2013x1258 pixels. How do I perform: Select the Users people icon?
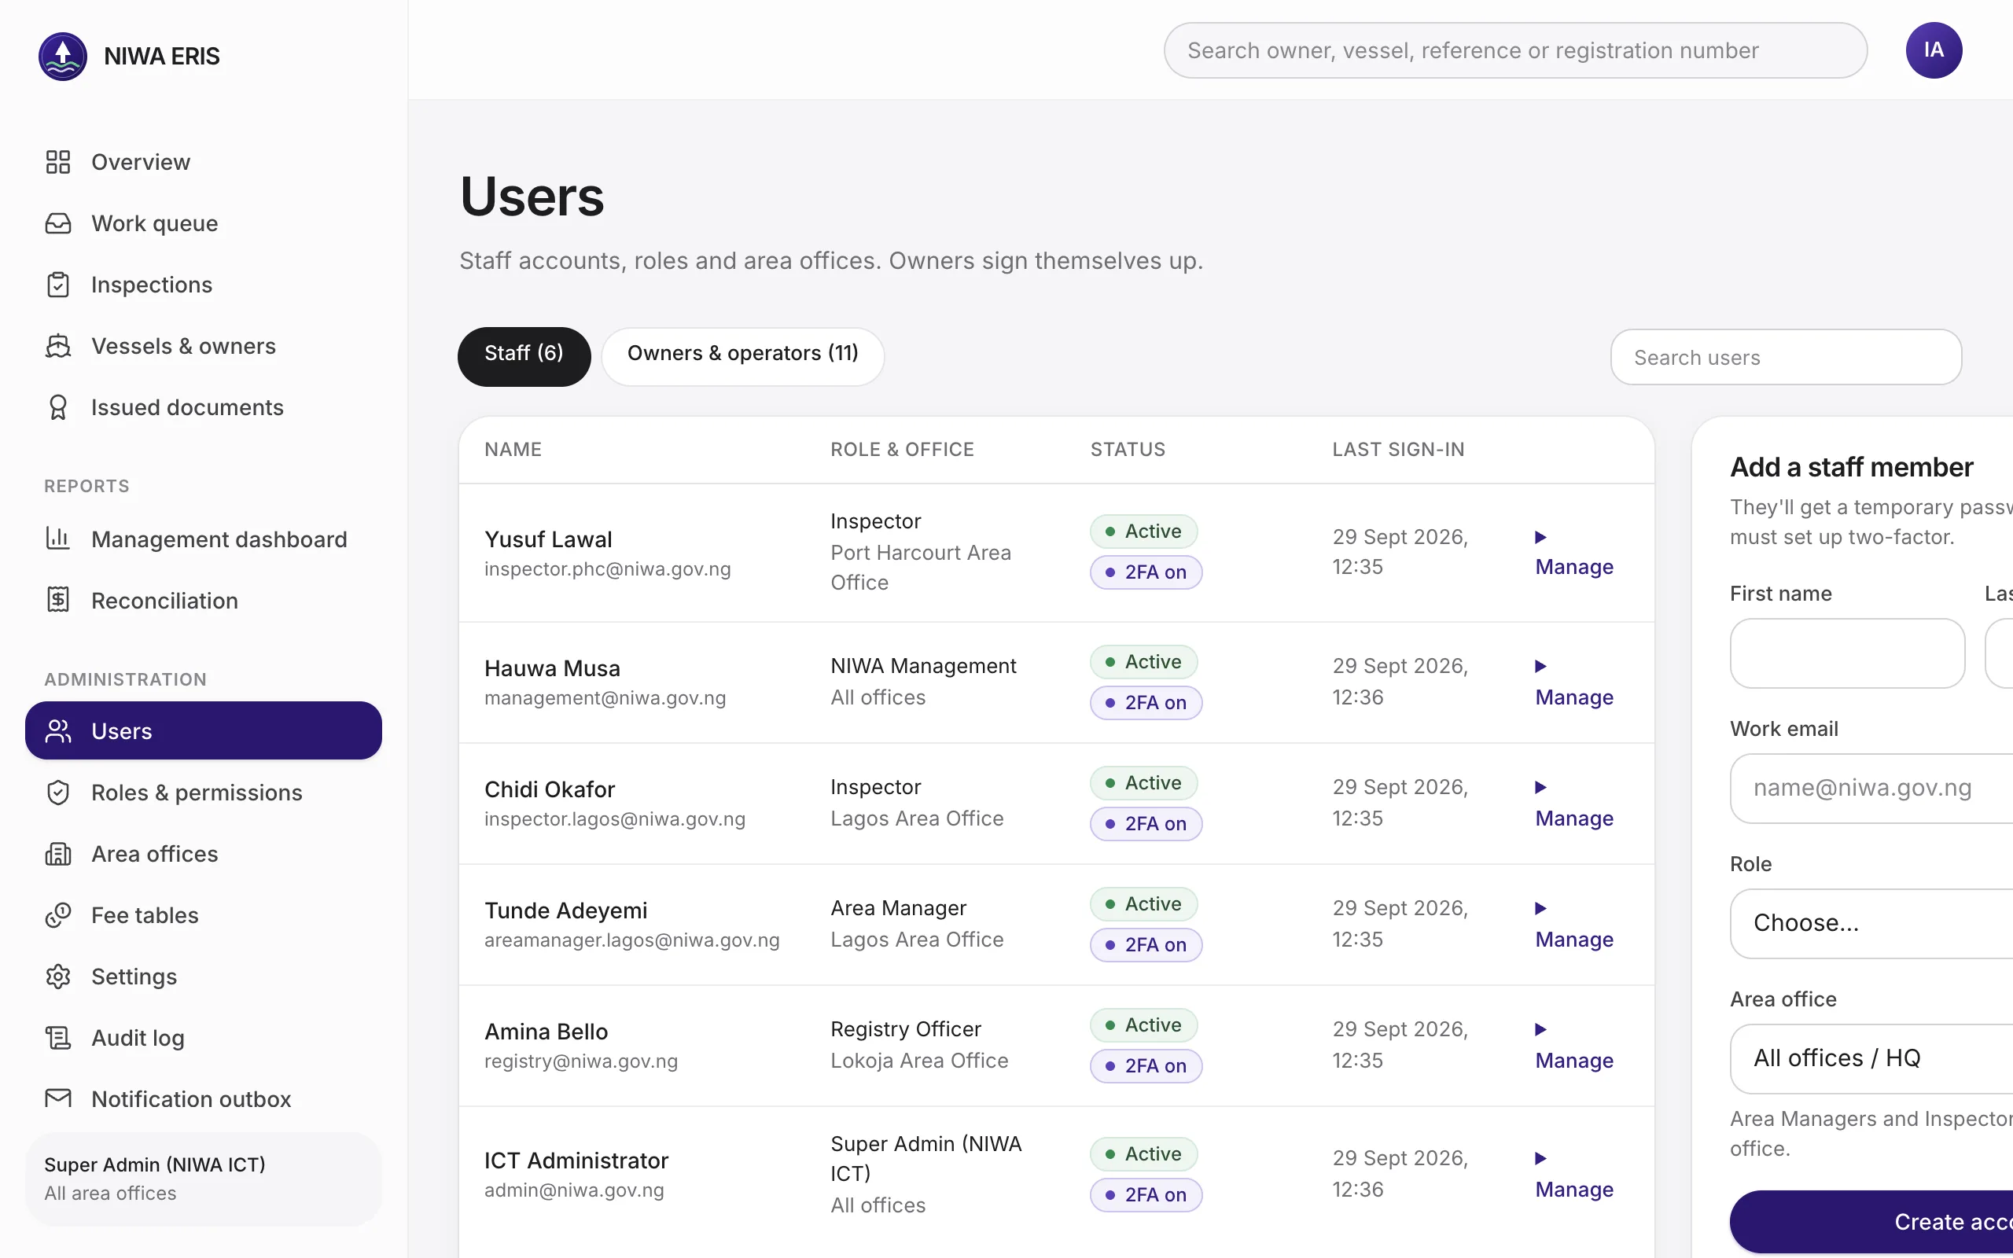57,731
